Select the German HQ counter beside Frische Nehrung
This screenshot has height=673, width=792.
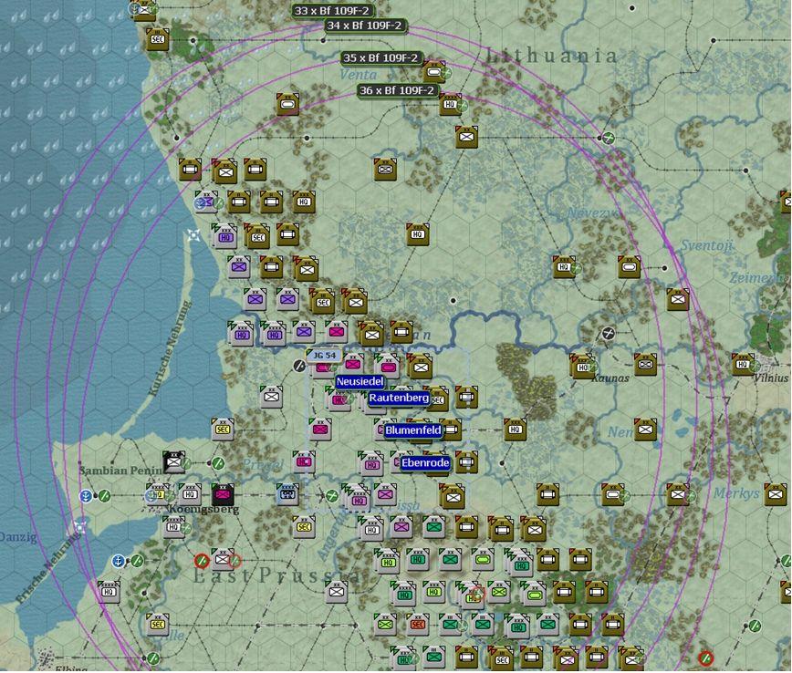(109, 592)
